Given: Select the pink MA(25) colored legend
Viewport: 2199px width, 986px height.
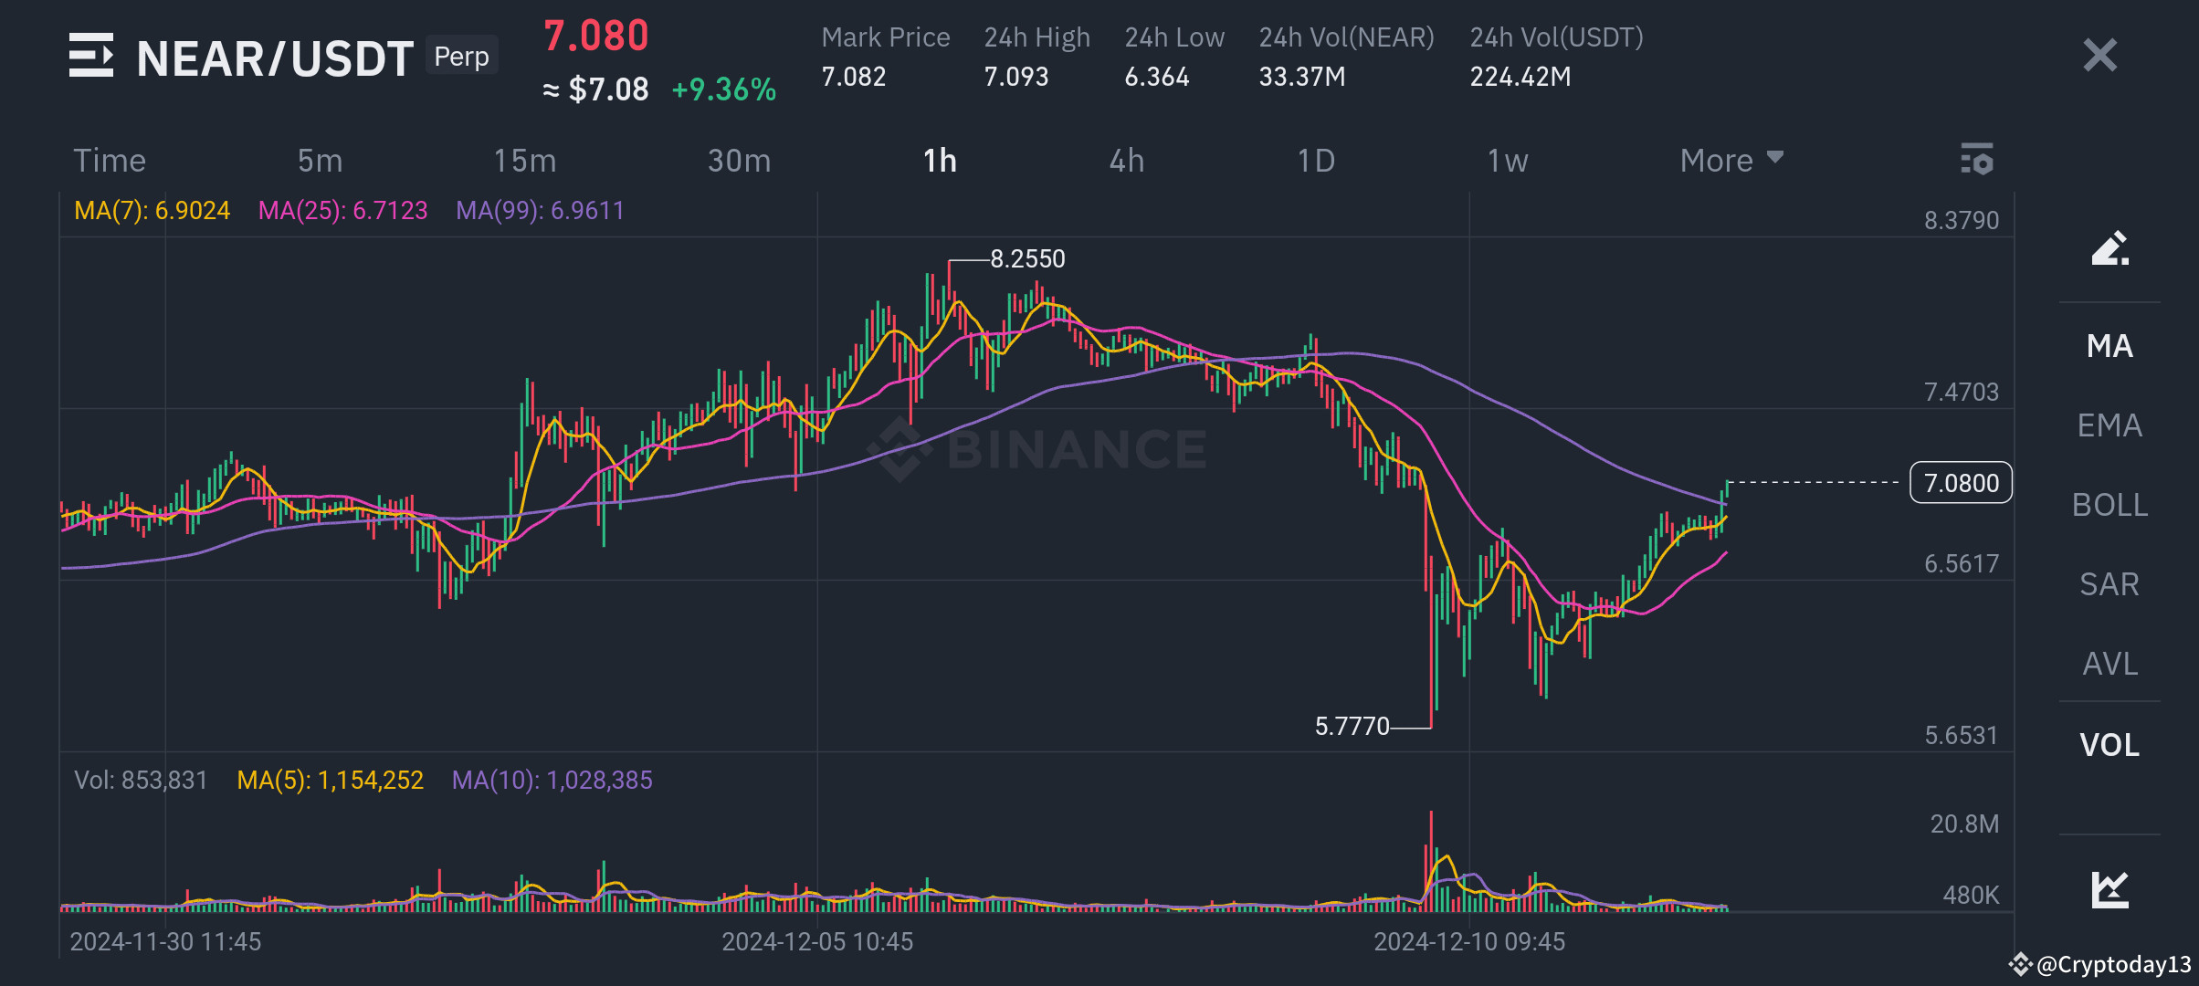Looking at the screenshot, I should (x=342, y=210).
